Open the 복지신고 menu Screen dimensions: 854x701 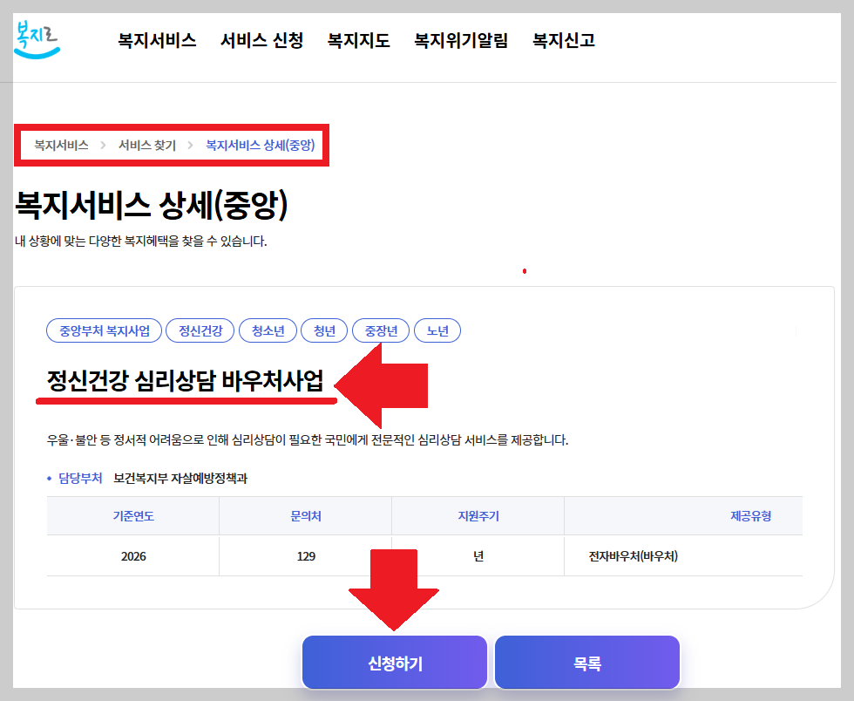coord(562,40)
